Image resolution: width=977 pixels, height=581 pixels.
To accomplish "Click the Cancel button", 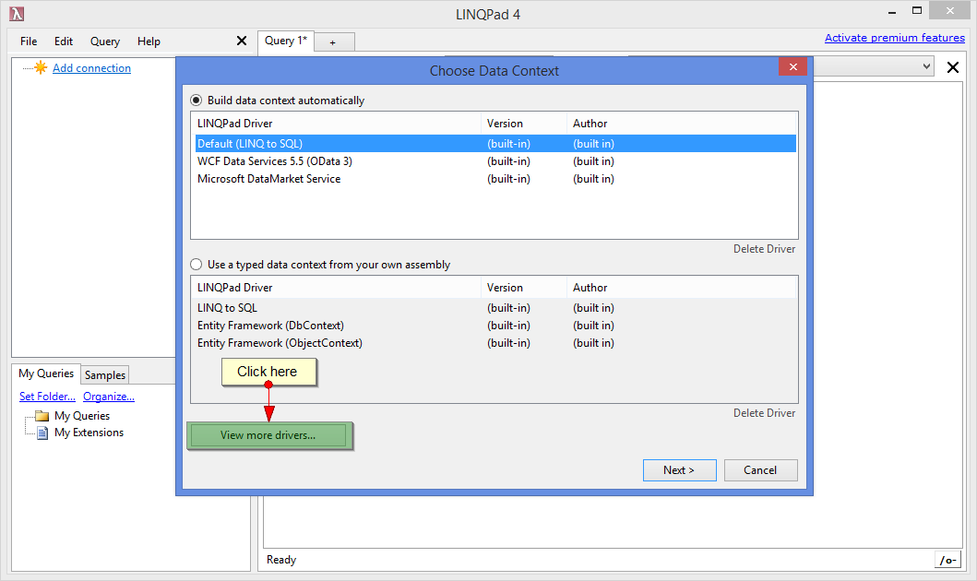I will point(760,470).
